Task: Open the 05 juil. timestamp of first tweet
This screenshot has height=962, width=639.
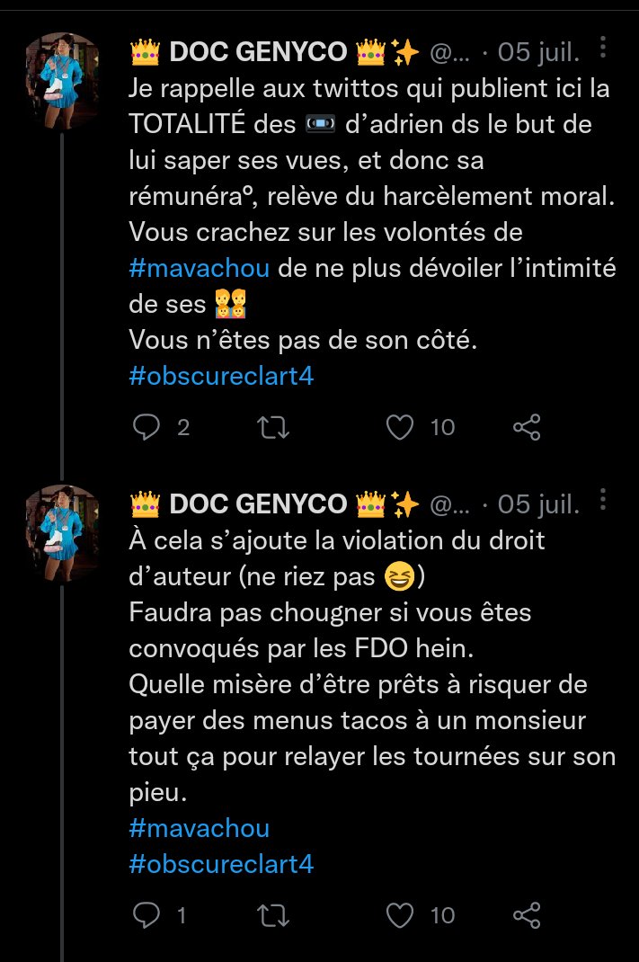Action: click(x=539, y=53)
